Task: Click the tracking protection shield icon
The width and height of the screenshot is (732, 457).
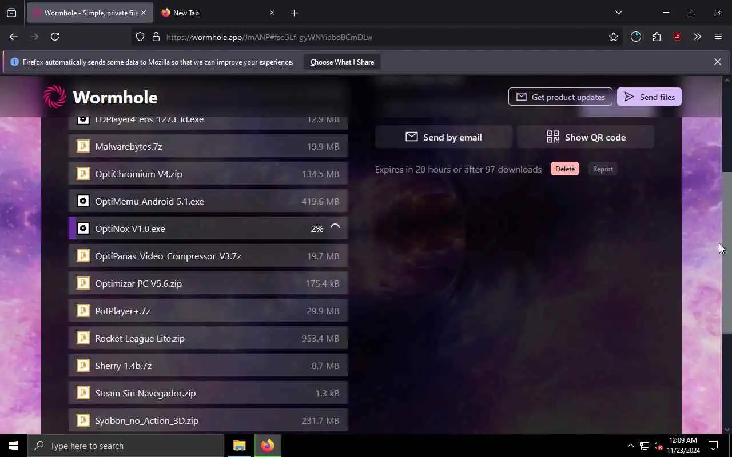Action: (x=140, y=37)
